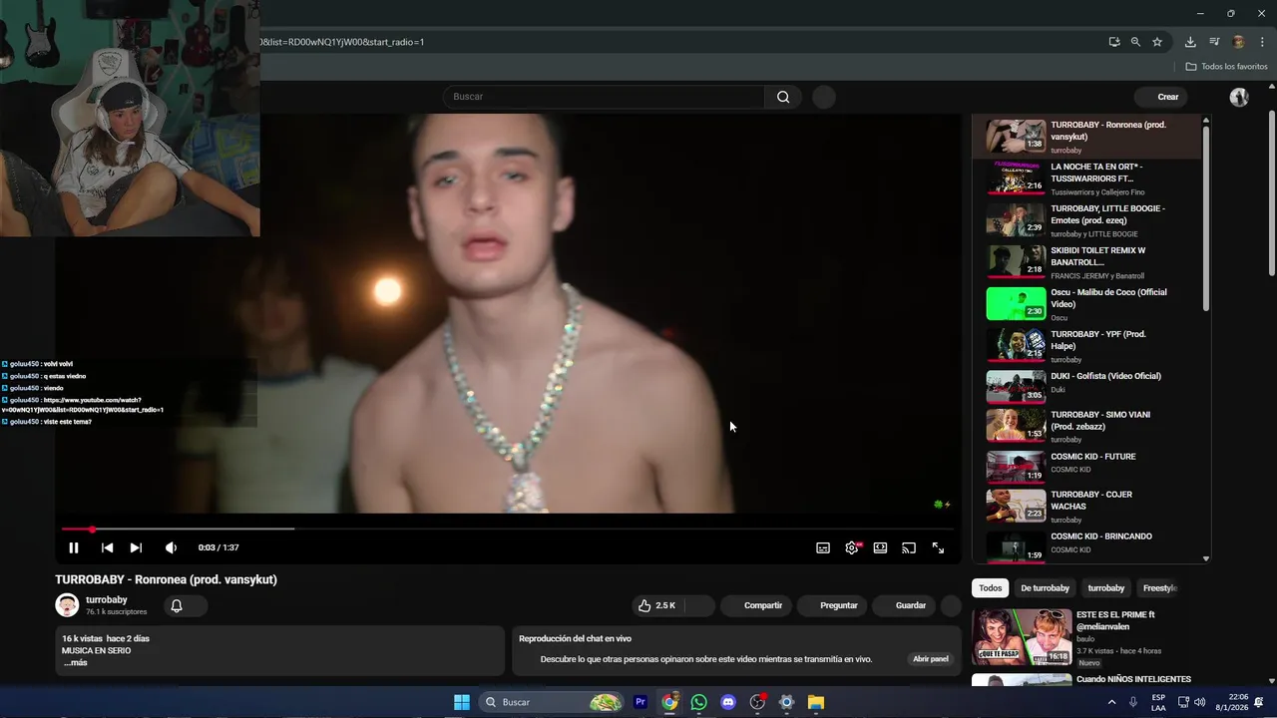Click Abrir panel for chat replay

931,659
